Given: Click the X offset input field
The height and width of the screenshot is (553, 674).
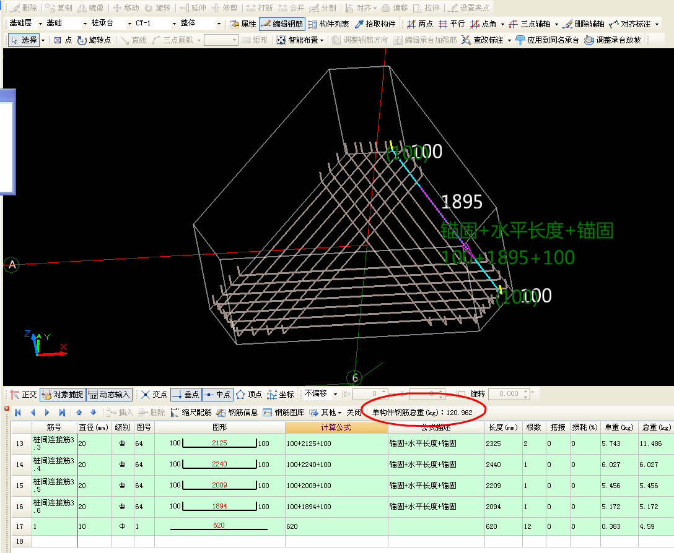Looking at the screenshot, I should [x=370, y=393].
